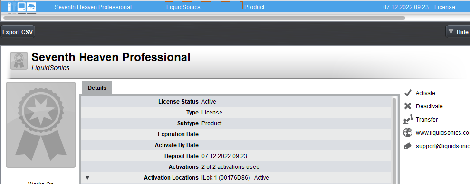The image size is (470, 184).
Task: Click the large license badge thumbnail
Action: pos(41,125)
